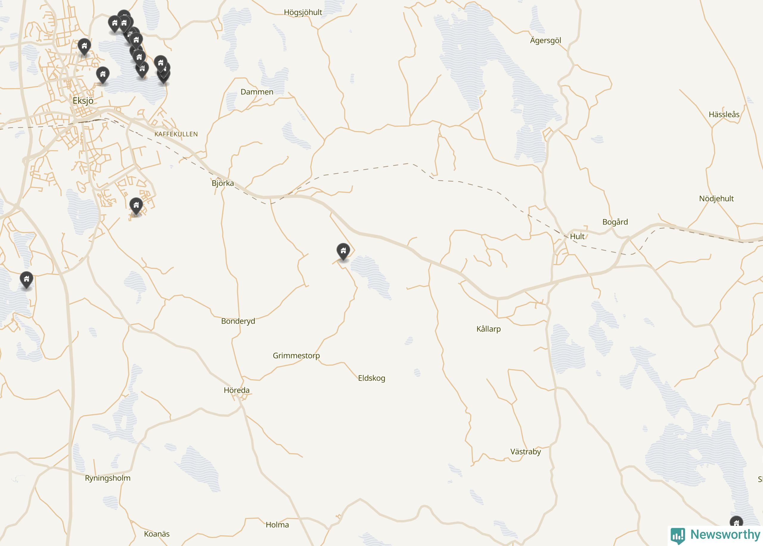This screenshot has width=763, height=546.
Task: Click the Kållarp place label
Action: point(488,329)
